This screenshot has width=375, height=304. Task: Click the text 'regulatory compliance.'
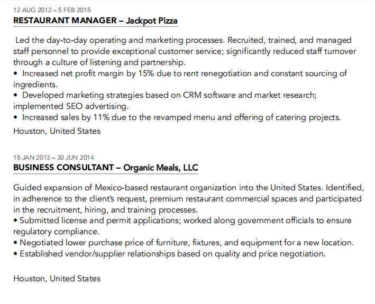56,232
